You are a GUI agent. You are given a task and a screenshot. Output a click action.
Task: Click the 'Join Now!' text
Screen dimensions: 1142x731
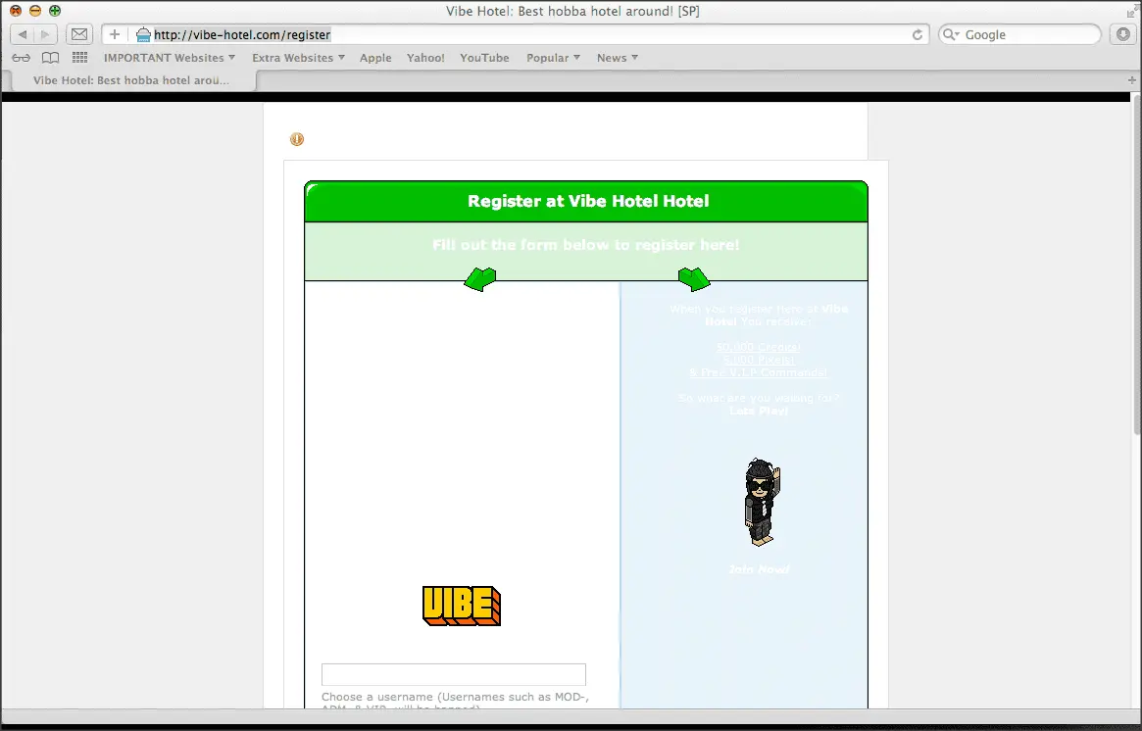[759, 568]
